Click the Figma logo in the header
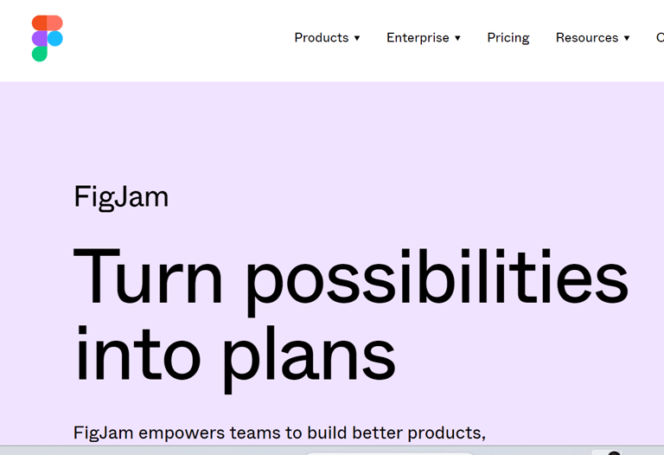 tap(47, 39)
